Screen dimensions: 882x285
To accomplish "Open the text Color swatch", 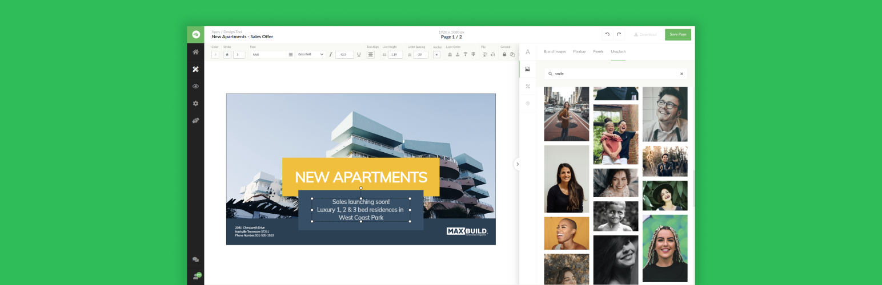I will [x=215, y=55].
